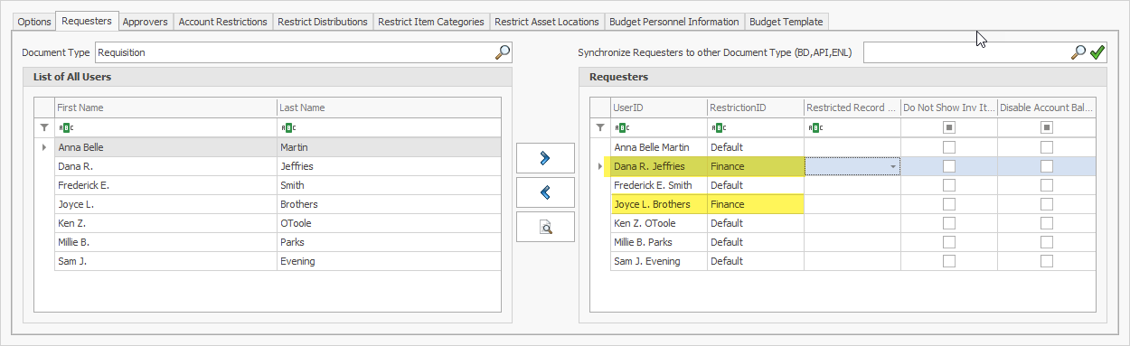This screenshot has height=346, width=1130.
Task: Open Restricted Record dropdown for Dana R. Jeffries
Action: click(893, 166)
